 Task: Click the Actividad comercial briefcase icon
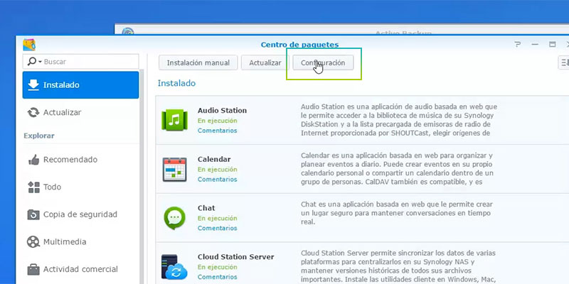(33, 269)
